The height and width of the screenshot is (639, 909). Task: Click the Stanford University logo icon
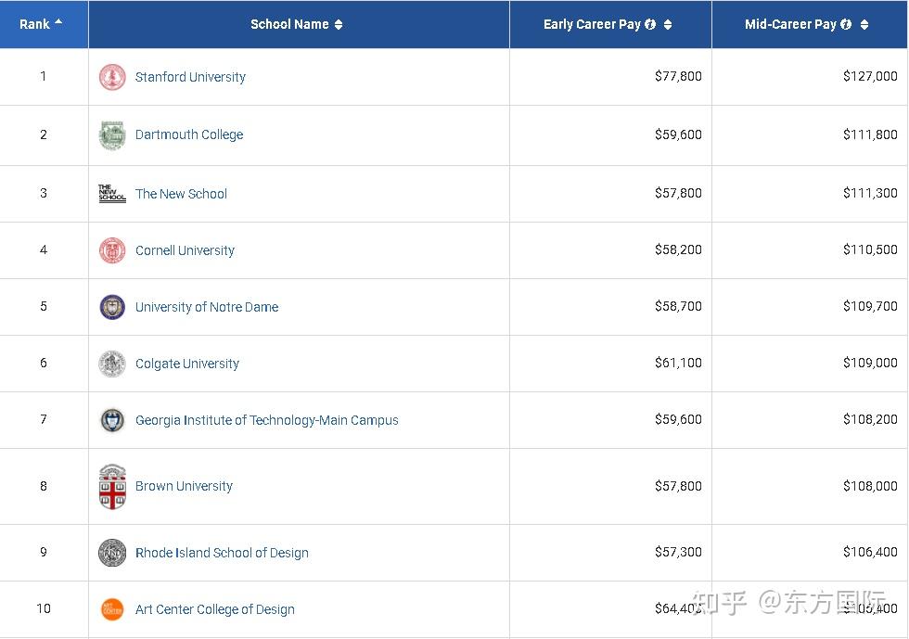pyautogui.click(x=112, y=77)
